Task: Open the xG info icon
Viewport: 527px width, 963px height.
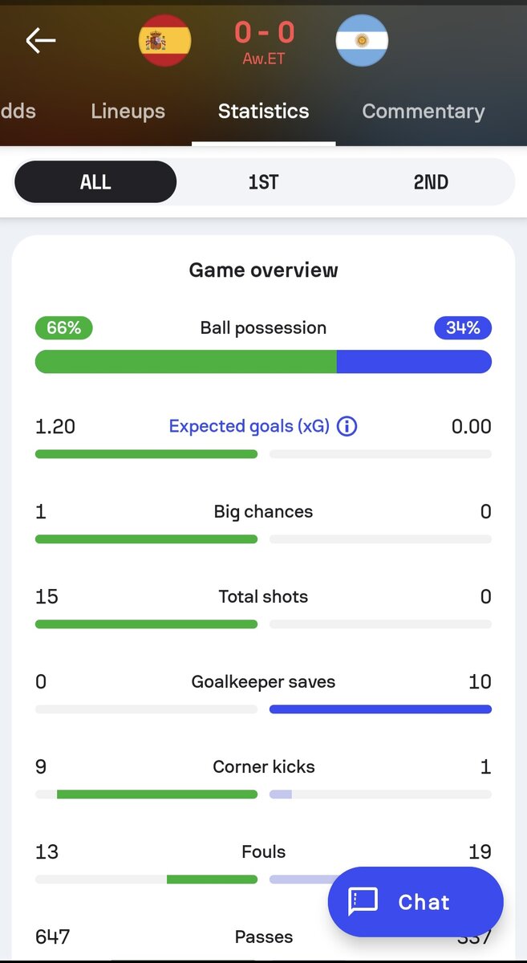Action: pos(347,426)
